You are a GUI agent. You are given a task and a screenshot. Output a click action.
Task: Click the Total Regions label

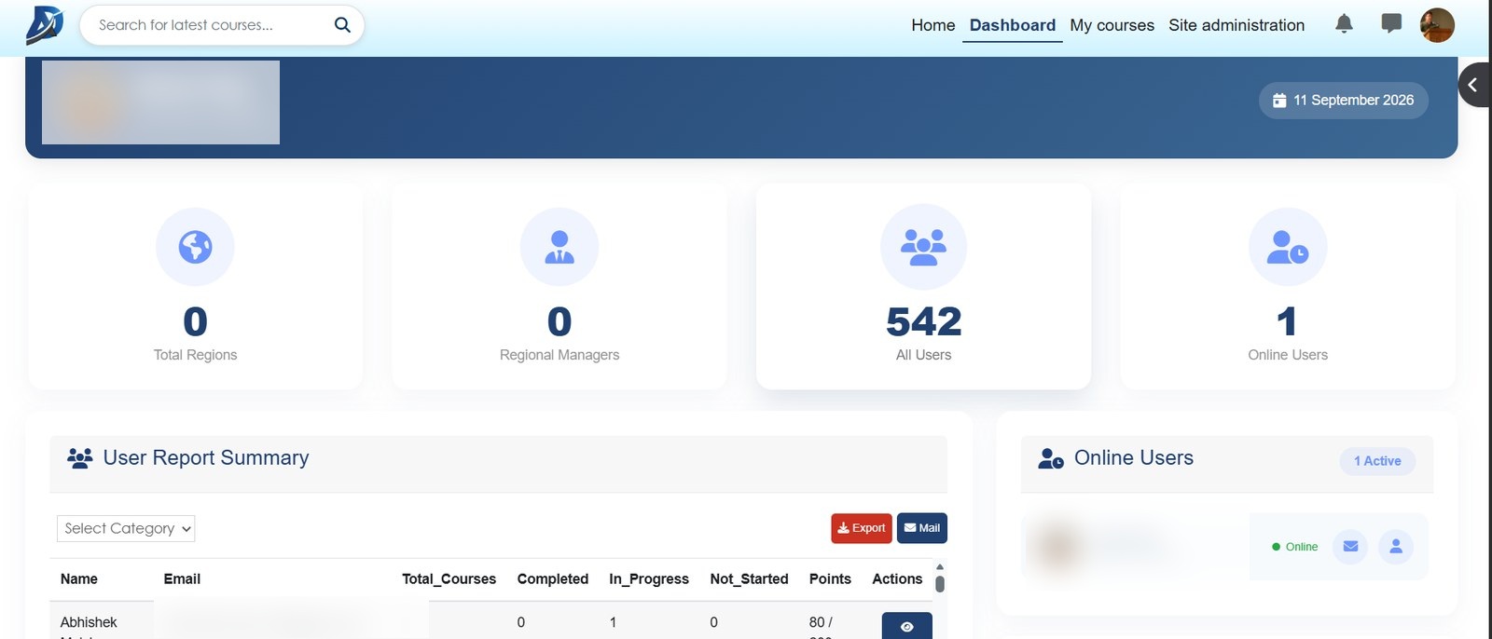click(x=195, y=355)
